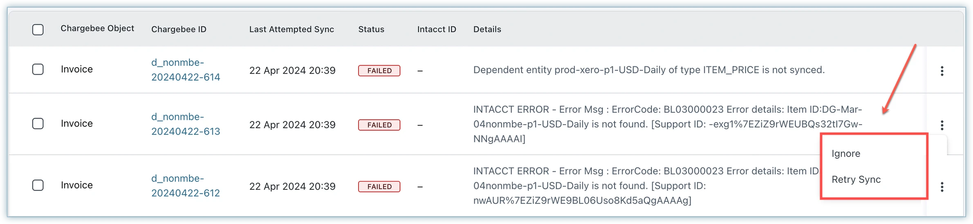Open the three-dot menu for invoice 614
The width and height of the screenshot is (973, 224).
point(942,71)
